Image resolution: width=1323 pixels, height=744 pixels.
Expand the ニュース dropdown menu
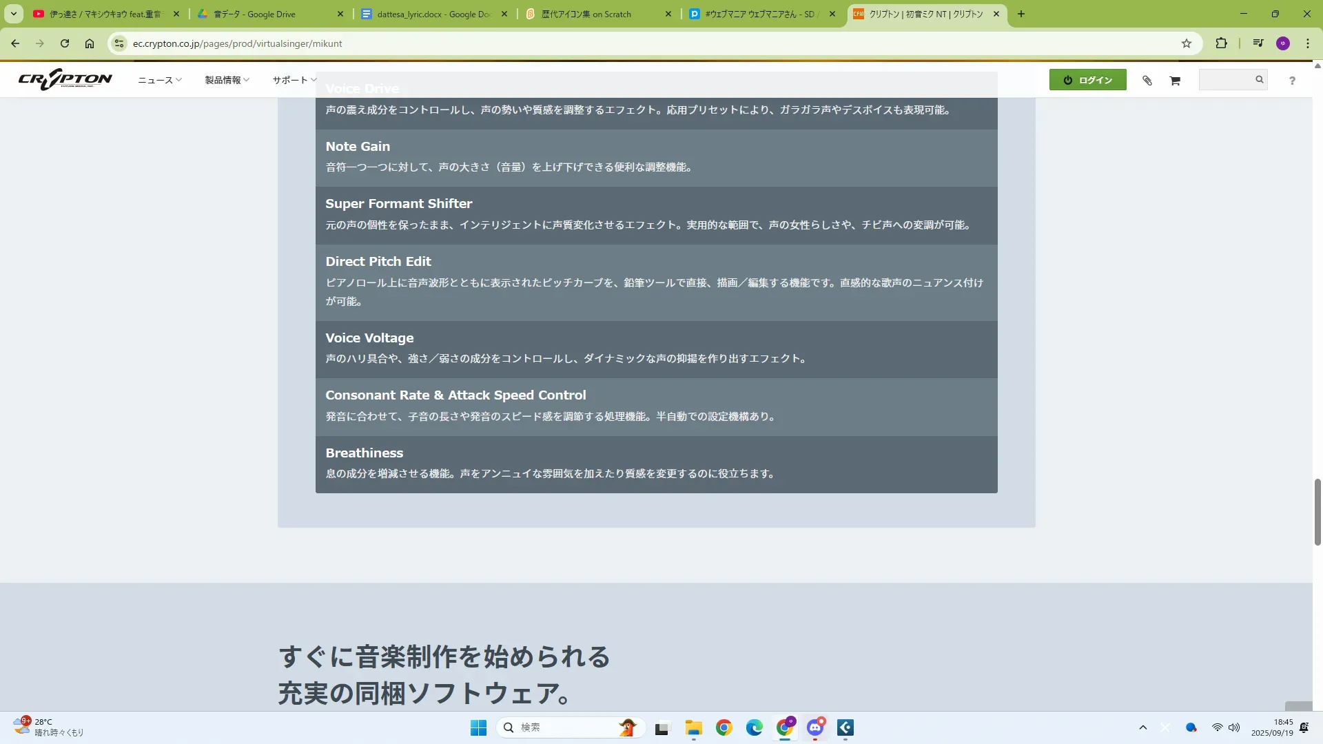point(159,80)
